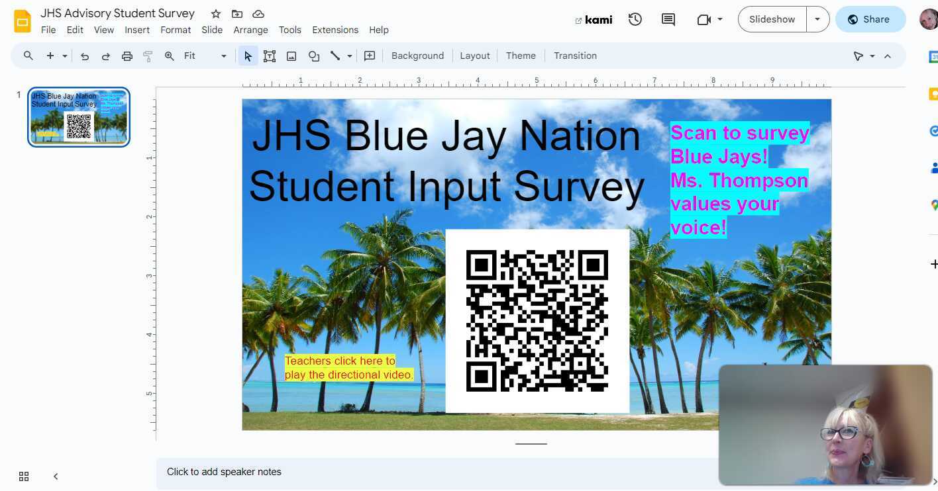Select the slide 1 thumbnail
938x491 pixels.
[78, 116]
